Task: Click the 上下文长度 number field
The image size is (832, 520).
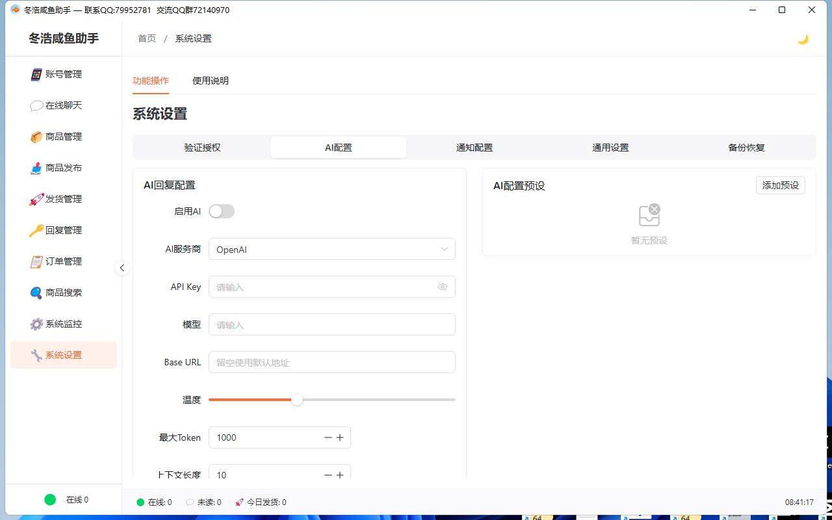Action: pos(279,472)
